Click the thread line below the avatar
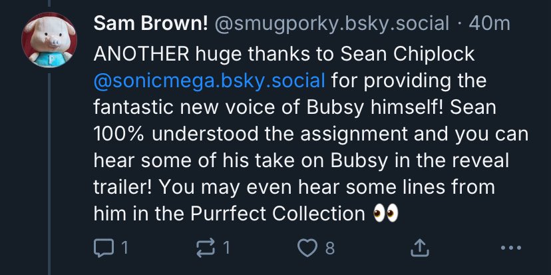Screen dimensions: 551x275 pyautogui.click(x=49, y=174)
